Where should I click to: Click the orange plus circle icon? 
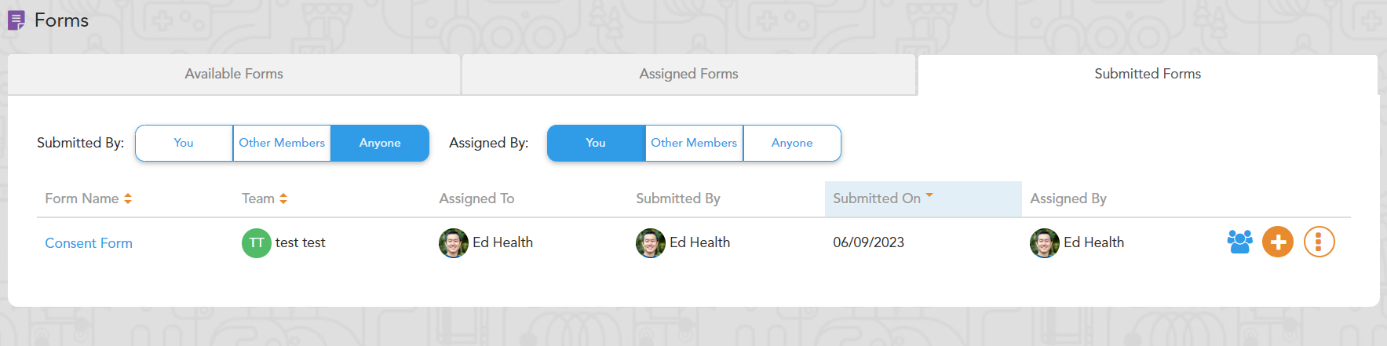click(1278, 242)
